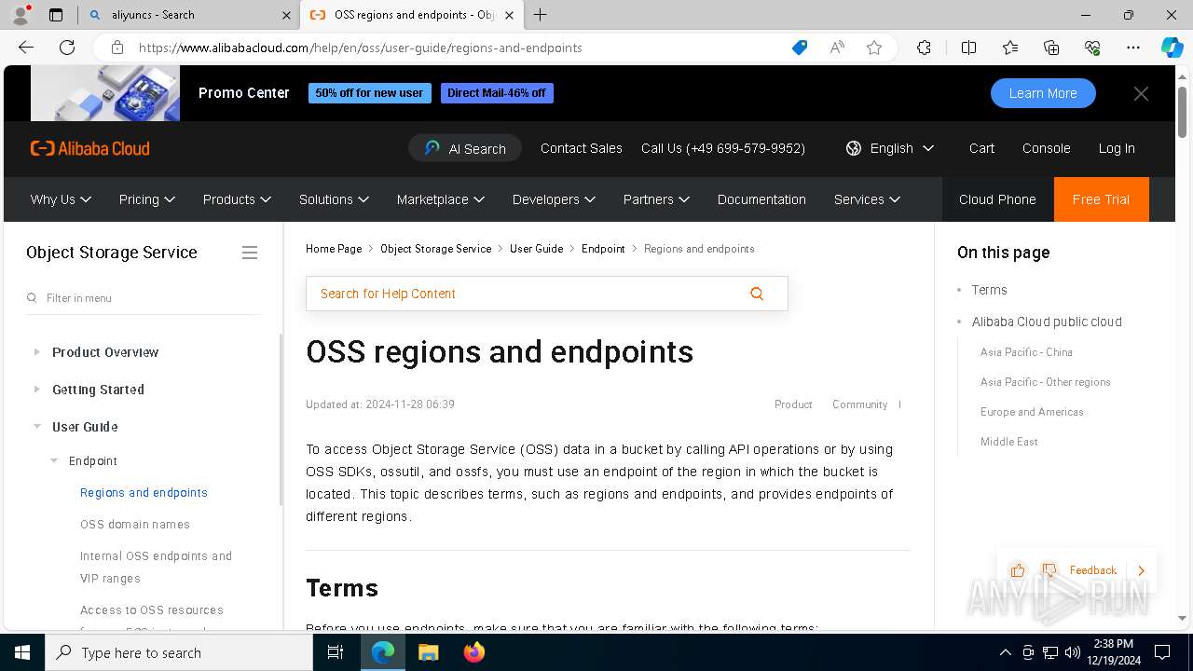Image resolution: width=1193 pixels, height=671 pixels.
Task: Toggle split screen icon
Action: click(968, 48)
